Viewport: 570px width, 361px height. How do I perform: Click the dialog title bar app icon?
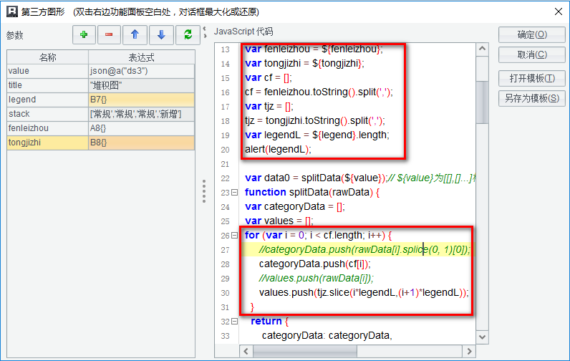(x=12, y=11)
